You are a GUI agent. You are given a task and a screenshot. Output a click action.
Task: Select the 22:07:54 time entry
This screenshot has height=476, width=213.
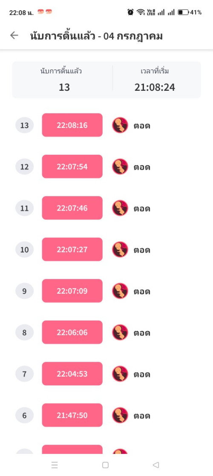(x=72, y=166)
